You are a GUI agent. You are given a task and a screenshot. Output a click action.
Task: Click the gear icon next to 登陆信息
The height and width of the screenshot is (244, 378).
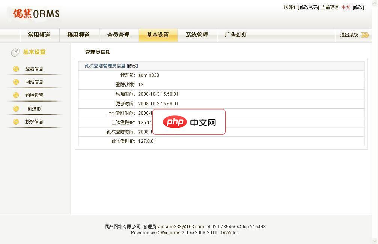point(16,69)
